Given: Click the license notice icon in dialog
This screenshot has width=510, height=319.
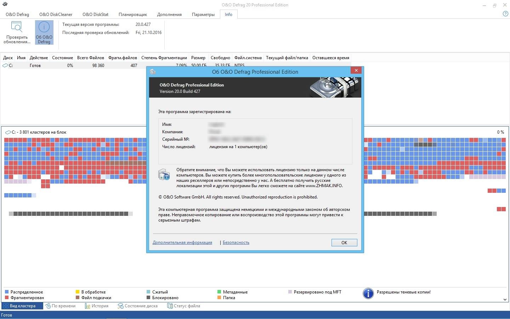Looking at the screenshot, I should 164,174.
